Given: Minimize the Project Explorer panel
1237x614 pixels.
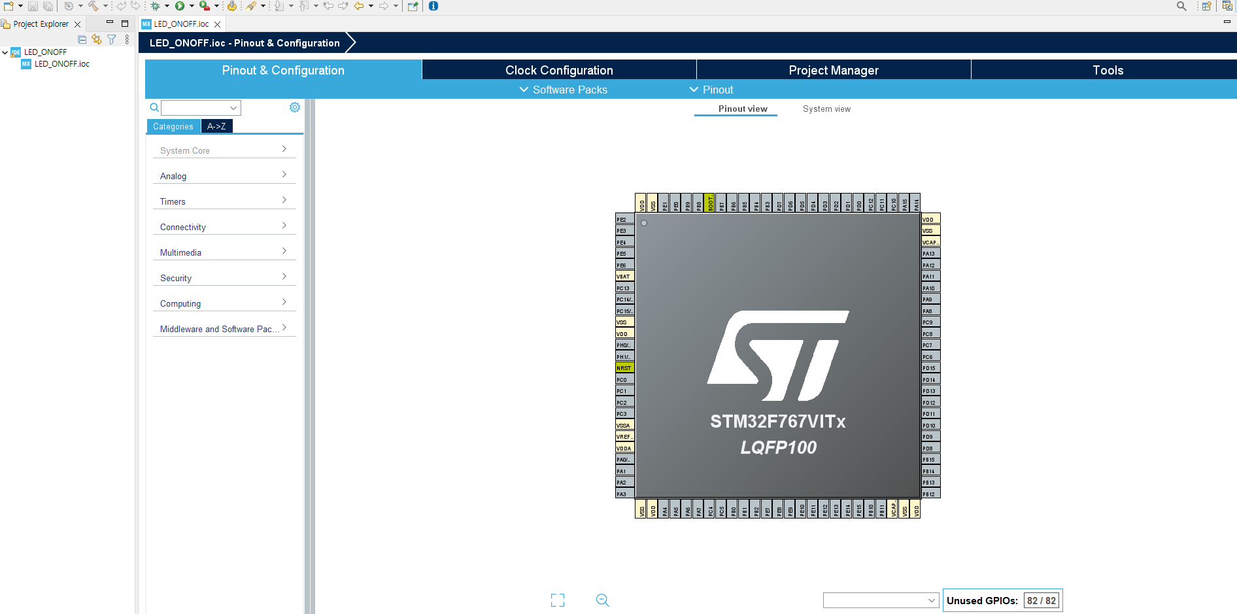Looking at the screenshot, I should (x=110, y=23).
